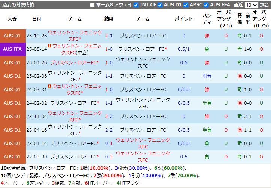The height and width of the screenshot is (188, 271).
Task: Open away team link in the 23-01-14 row
Action: tap(143, 143)
